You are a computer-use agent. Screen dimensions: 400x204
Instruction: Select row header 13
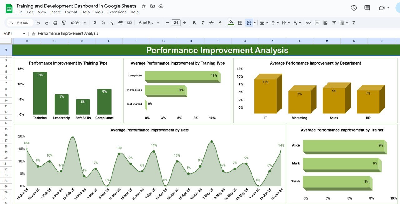6,118
